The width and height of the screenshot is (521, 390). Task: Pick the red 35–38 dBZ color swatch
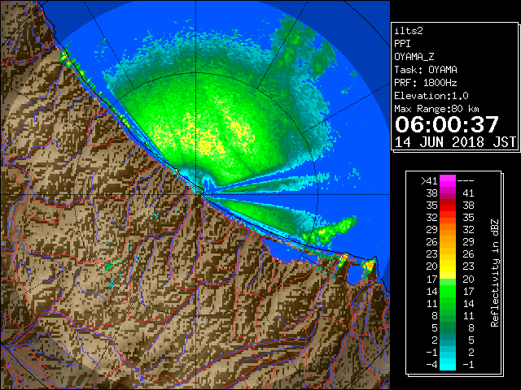coord(448,206)
